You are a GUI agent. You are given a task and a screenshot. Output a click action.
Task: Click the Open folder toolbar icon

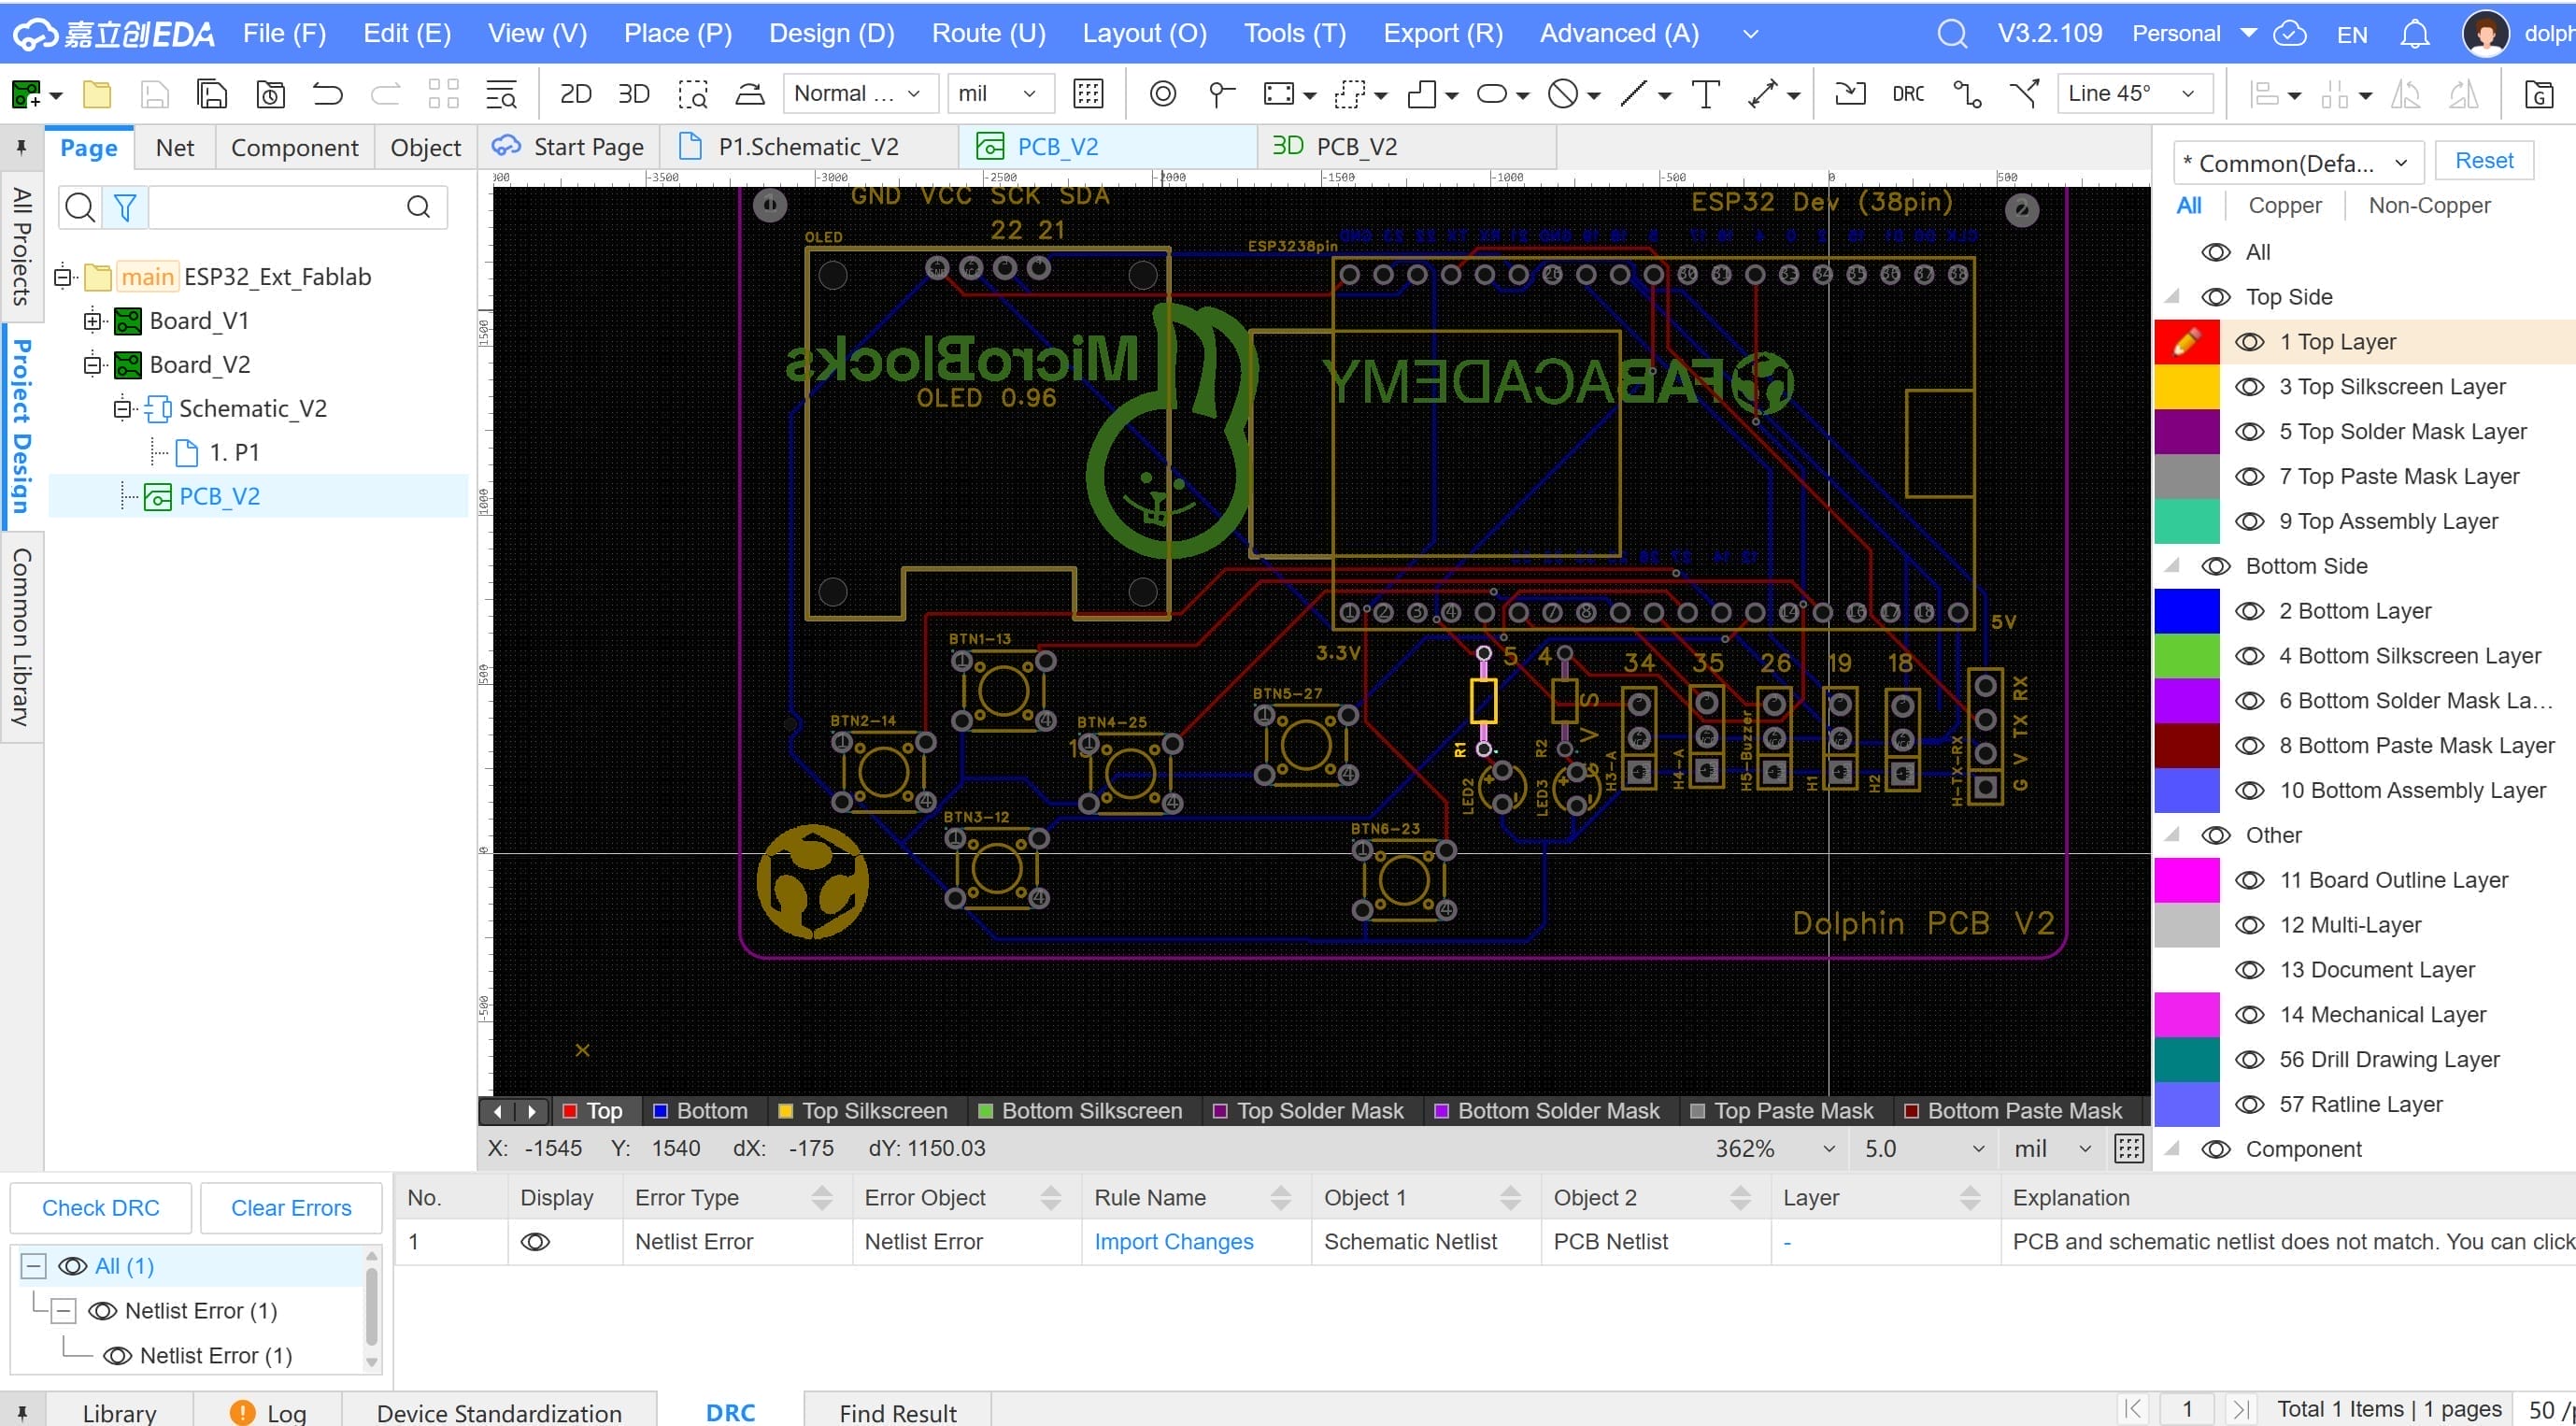click(x=97, y=94)
